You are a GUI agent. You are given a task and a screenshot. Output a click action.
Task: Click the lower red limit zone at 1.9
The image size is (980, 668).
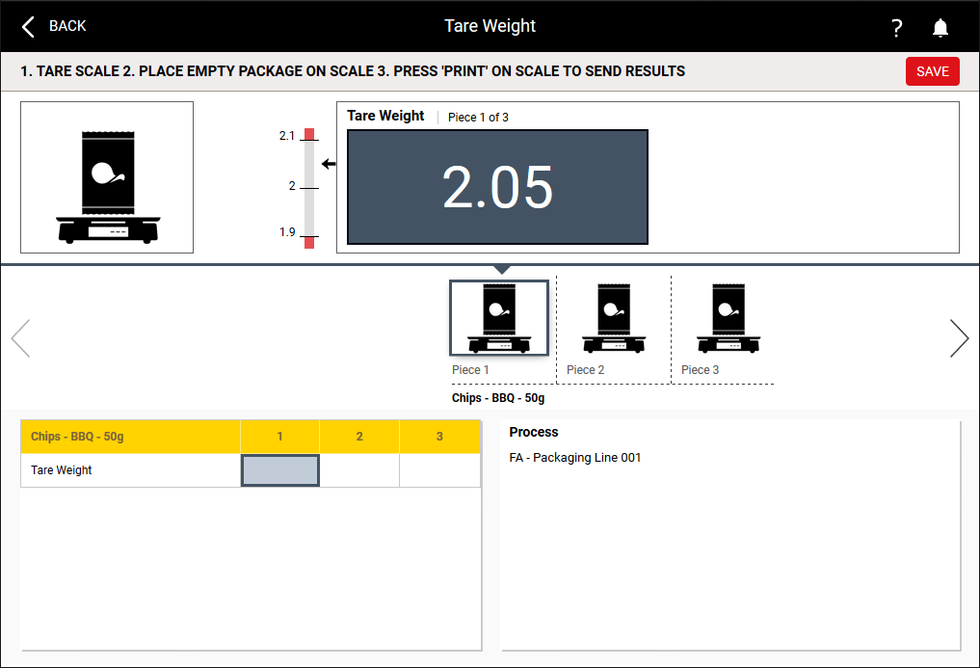[x=309, y=242]
